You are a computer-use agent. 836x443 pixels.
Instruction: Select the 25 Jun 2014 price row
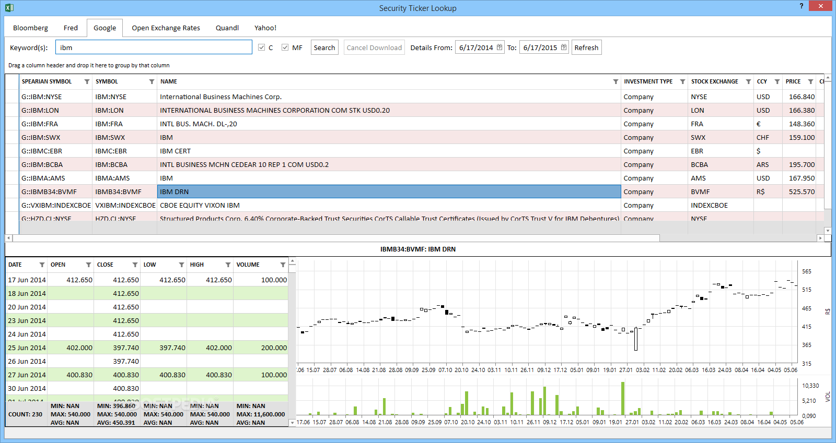point(147,348)
